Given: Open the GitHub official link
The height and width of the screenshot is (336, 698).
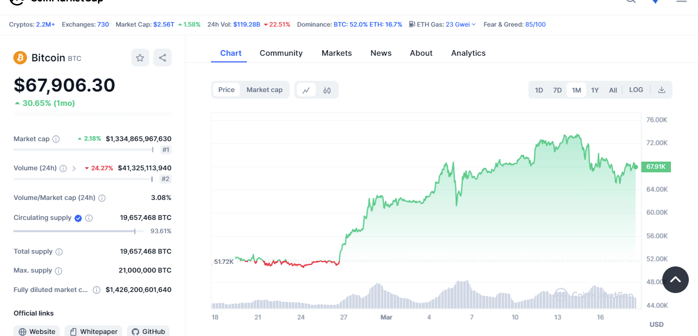Looking at the screenshot, I should pos(148,331).
